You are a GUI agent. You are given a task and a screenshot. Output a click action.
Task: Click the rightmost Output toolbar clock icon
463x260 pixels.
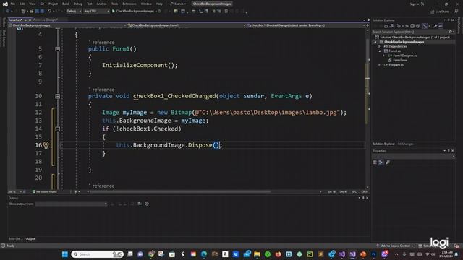tap(147, 204)
